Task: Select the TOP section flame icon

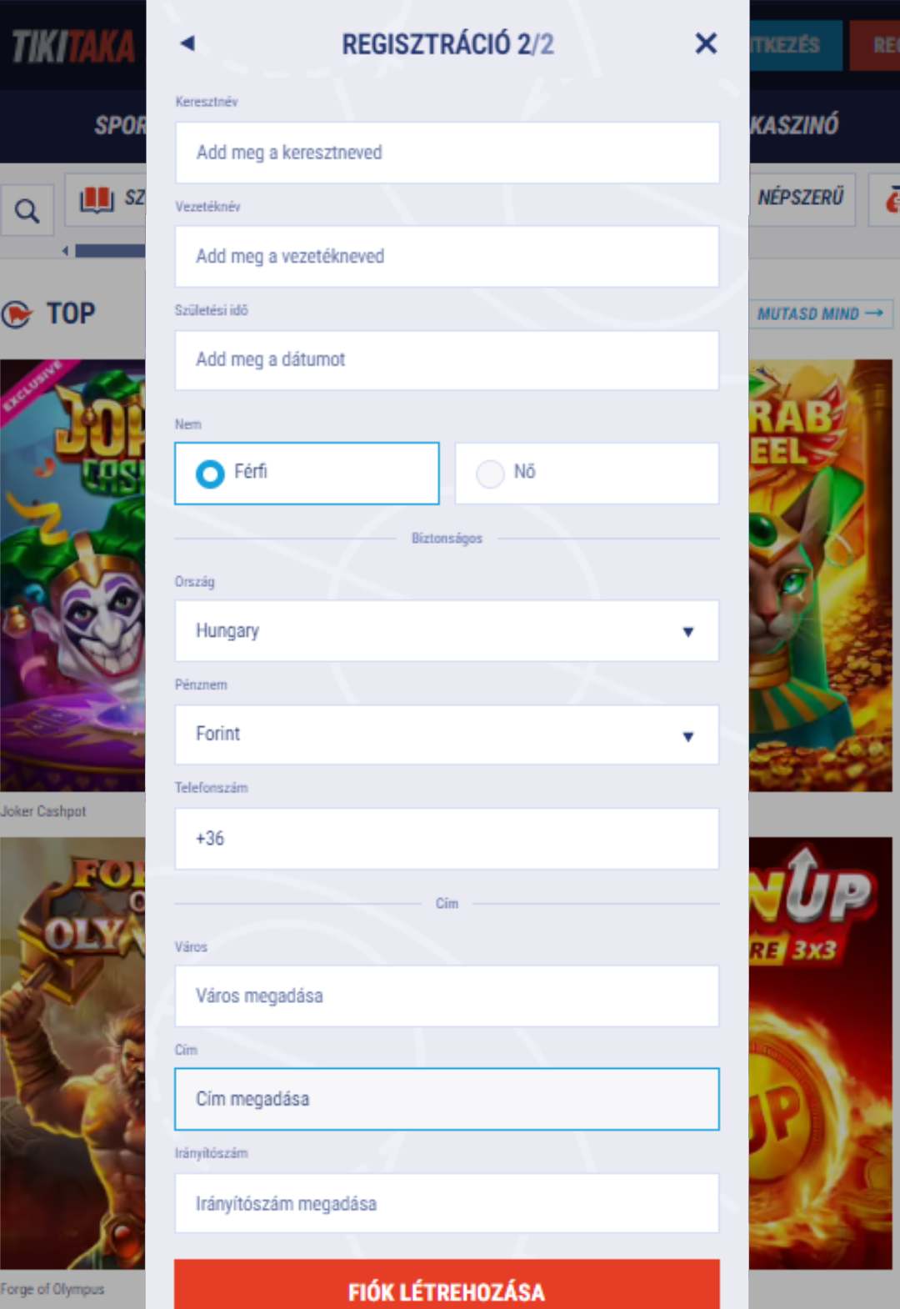Action: pos(17,314)
